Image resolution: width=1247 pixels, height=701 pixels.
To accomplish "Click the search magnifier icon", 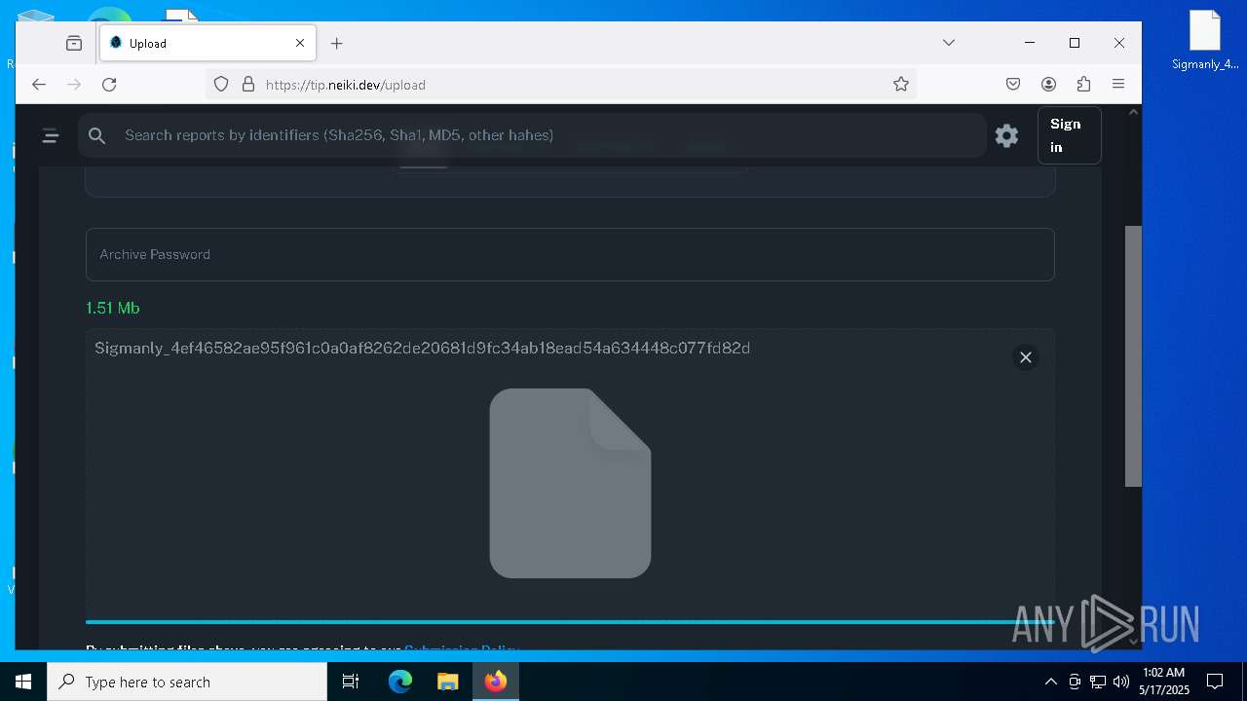I will coord(96,135).
